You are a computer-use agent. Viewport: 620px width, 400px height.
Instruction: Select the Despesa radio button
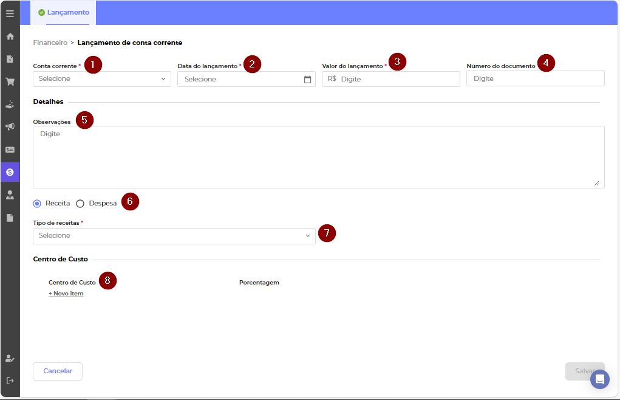click(80, 204)
